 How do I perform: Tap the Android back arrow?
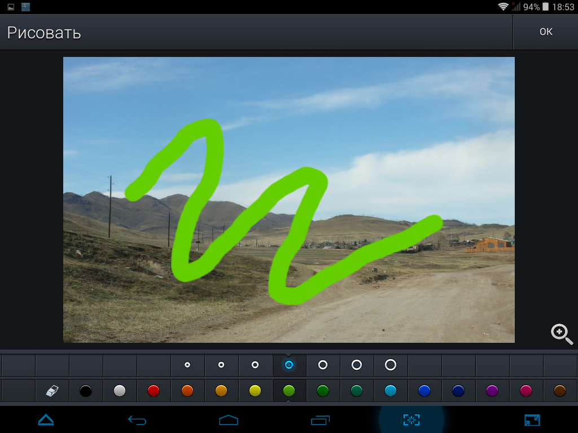coord(137,420)
